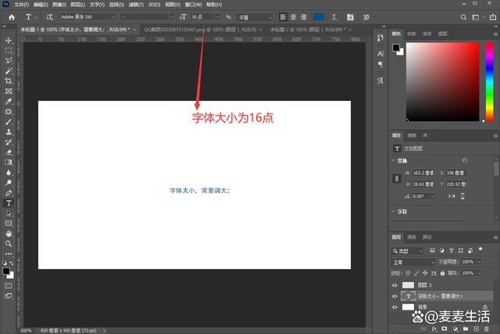Select the Zoom tool in the toolbox

pos(9,243)
